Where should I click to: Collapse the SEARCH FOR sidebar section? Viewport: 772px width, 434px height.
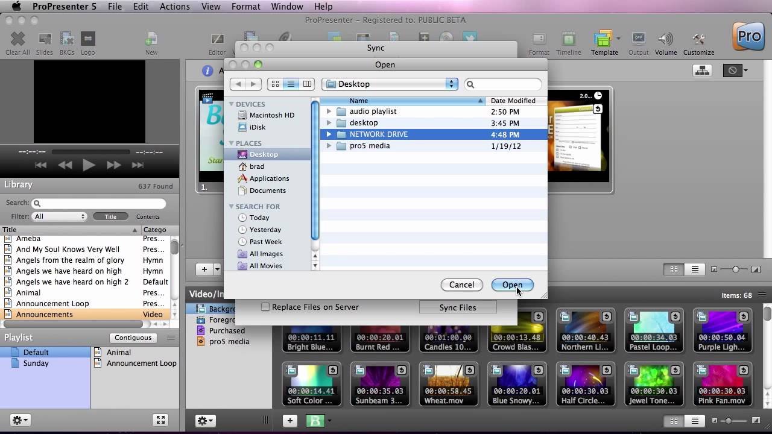231,207
